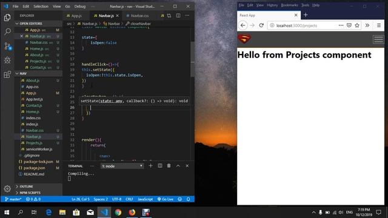Open the Explorer view in activity bar
388x218 pixels.
(7, 18)
